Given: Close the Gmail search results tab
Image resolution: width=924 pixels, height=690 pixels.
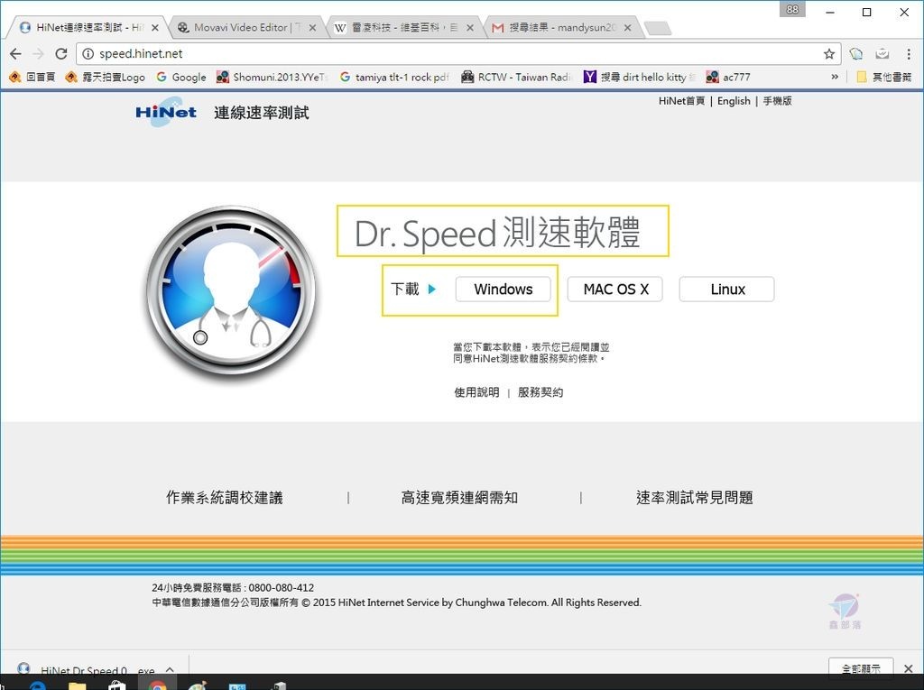Looking at the screenshot, I should 628,28.
